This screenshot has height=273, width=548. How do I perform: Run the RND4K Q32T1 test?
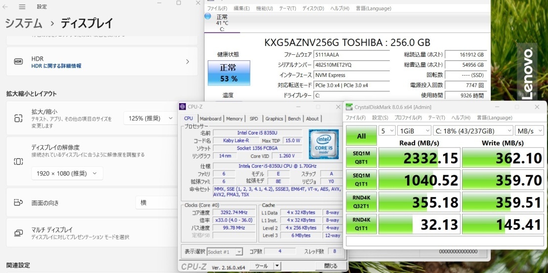(x=361, y=201)
